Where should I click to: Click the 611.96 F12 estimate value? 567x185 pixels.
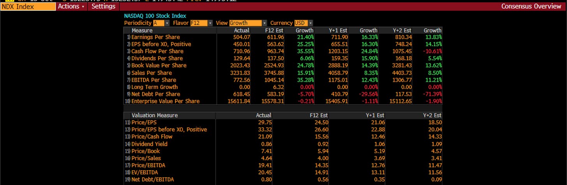click(x=275, y=37)
